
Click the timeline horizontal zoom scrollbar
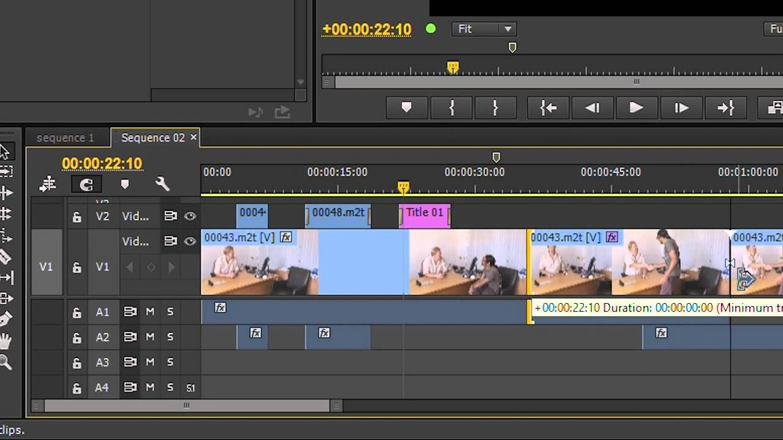187,406
